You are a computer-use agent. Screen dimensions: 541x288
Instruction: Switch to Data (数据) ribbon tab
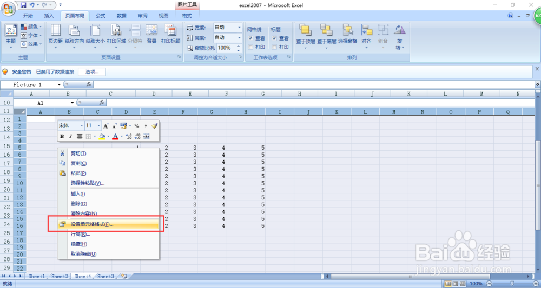click(x=121, y=16)
